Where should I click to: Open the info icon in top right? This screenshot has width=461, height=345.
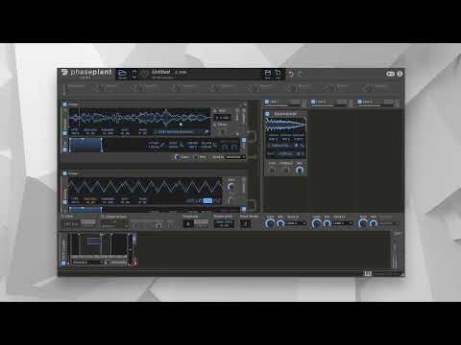[x=400, y=74]
